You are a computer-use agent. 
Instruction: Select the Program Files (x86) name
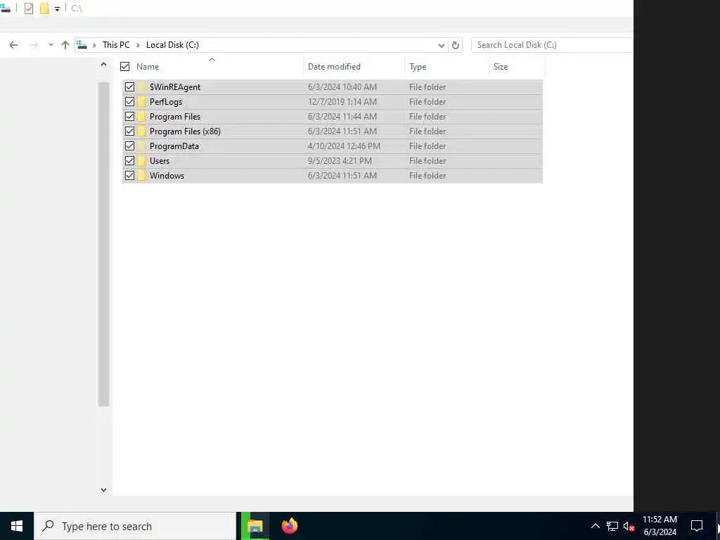[185, 131]
